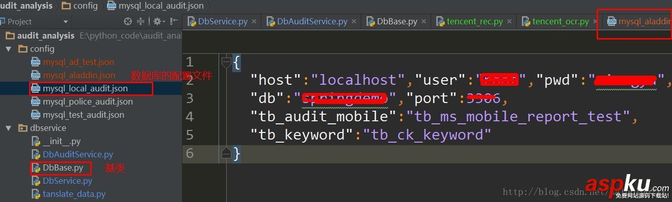Click the Python icon of __init__.py
The width and height of the screenshot is (672, 202).
(36, 142)
